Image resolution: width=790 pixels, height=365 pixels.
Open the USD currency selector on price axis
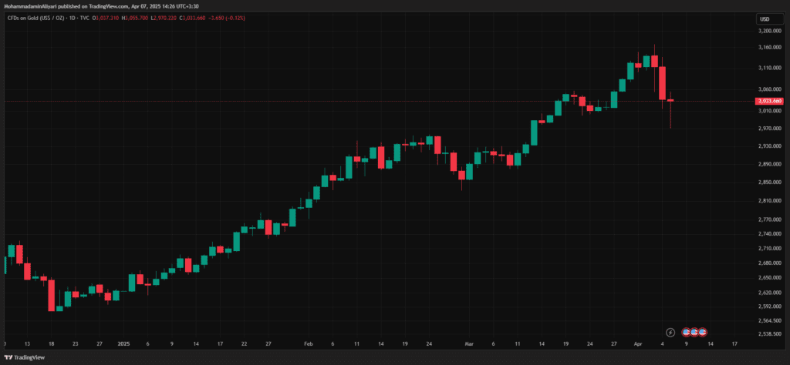pyautogui.click(x=765, y=18)
